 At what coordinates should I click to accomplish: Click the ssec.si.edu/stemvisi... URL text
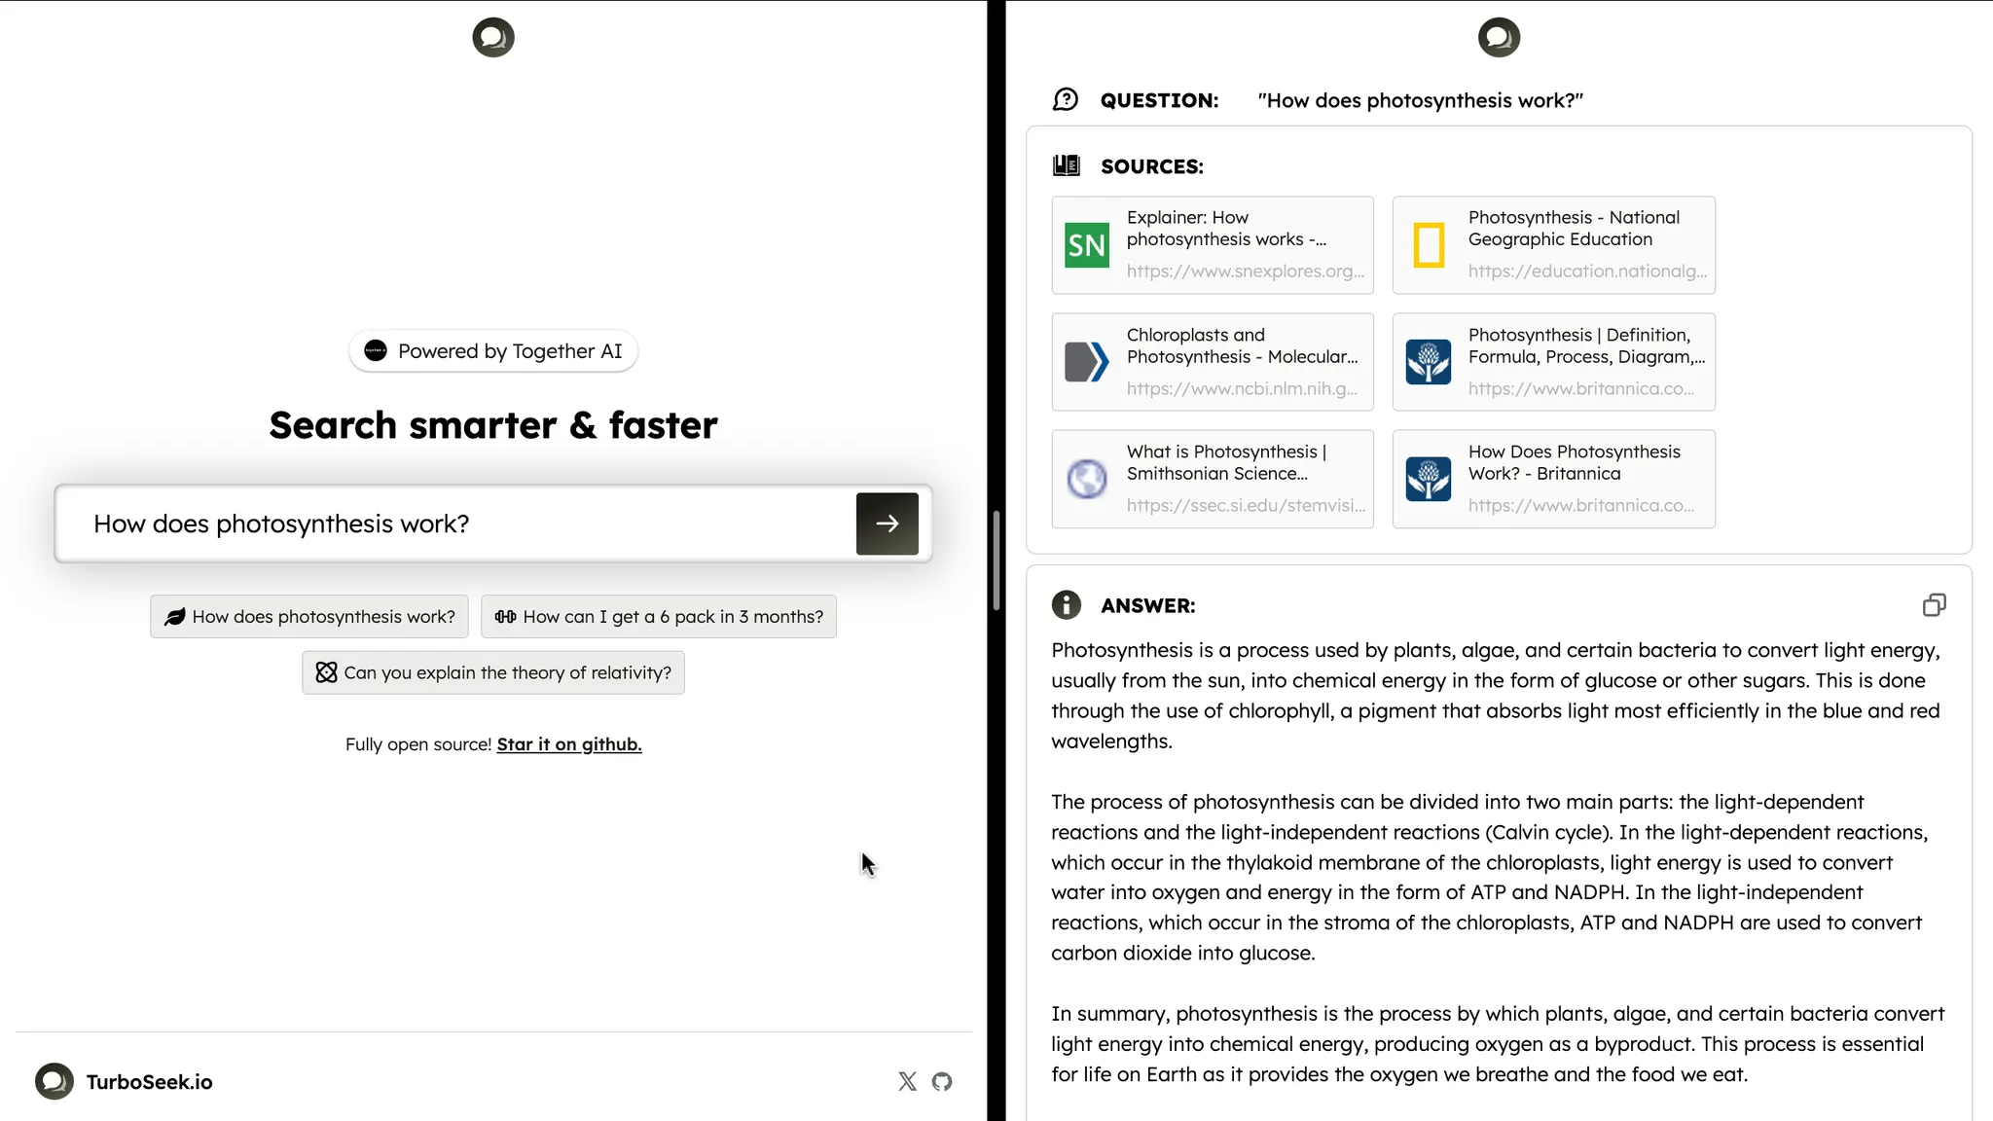click(1246, 505)
